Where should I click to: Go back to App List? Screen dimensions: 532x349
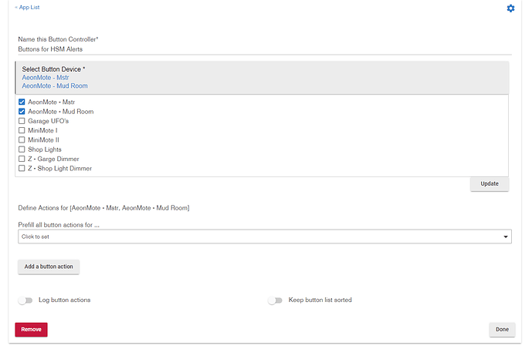point(27,7)
